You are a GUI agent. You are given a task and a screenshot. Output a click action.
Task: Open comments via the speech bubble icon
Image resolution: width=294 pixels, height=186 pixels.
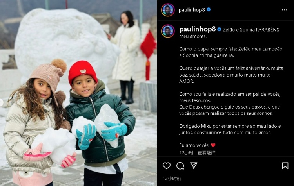click(180, 166)
